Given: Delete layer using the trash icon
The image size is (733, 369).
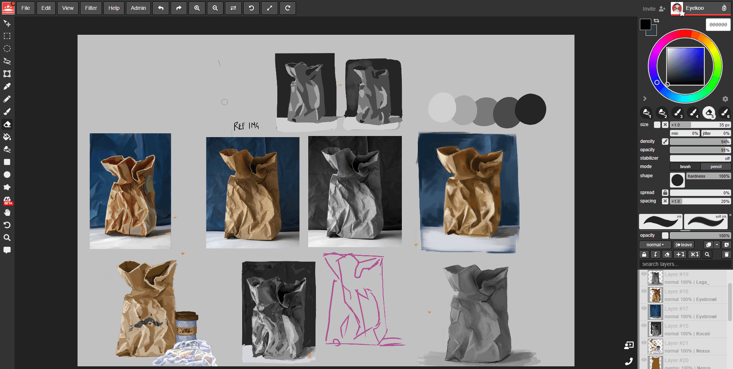Looking at the screenshot, I should pyautogui.click(x=726, y=254).
